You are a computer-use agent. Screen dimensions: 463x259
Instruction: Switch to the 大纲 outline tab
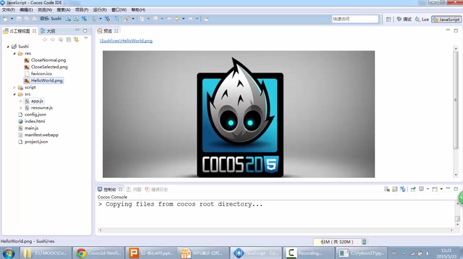50,31
